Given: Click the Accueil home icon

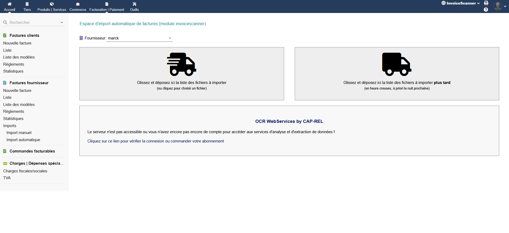Looking at the screenshot, I should [10, 4].
